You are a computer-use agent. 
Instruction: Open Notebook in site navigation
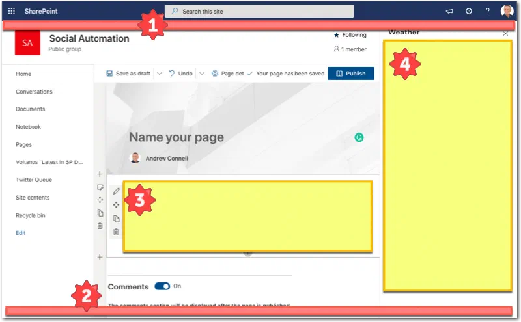click(28, 127)
